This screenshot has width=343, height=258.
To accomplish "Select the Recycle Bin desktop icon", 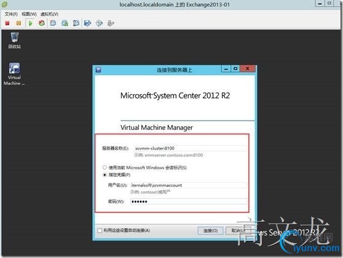I will 14,41.
